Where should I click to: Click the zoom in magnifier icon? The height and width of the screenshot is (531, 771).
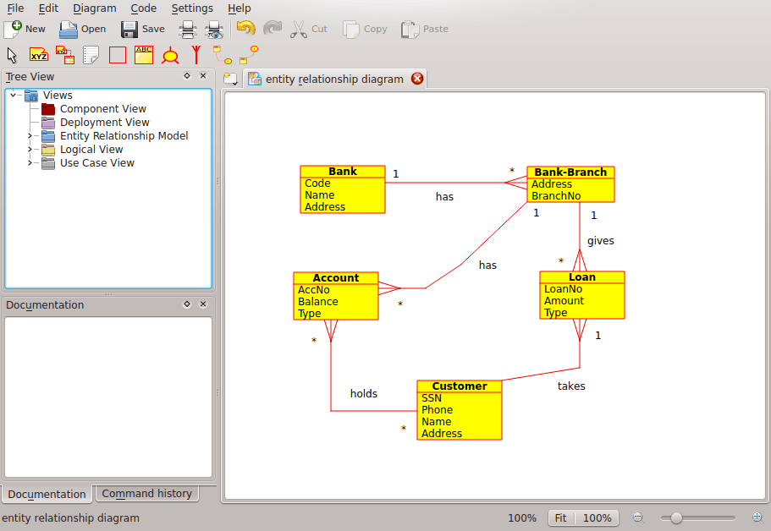(x=757, y=517)
